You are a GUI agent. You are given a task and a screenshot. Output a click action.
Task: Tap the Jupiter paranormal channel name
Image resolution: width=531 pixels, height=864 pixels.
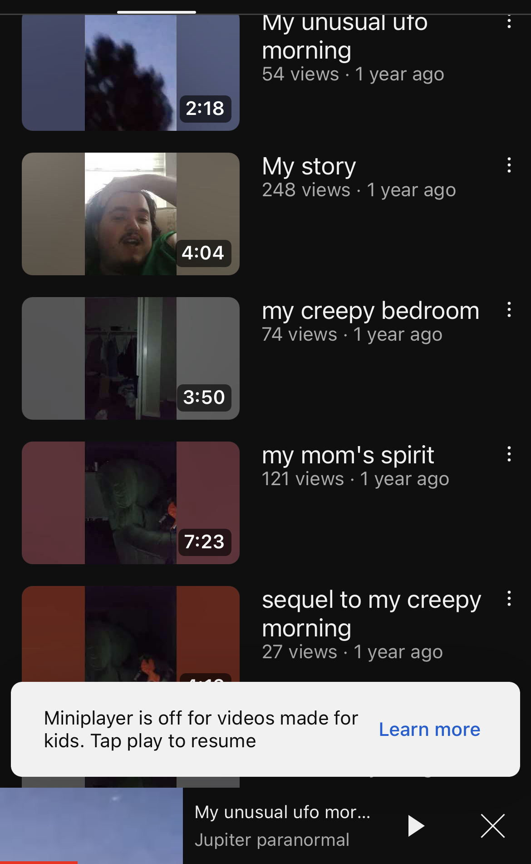click(x=272, y=840)
